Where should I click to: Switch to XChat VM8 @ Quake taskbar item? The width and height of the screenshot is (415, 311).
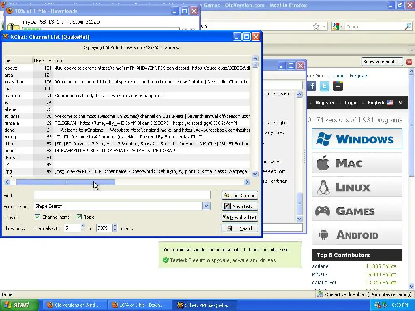(x=205, y=305)
